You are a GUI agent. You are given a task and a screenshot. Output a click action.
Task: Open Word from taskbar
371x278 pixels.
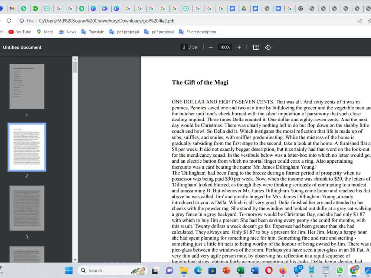[255, 271]
